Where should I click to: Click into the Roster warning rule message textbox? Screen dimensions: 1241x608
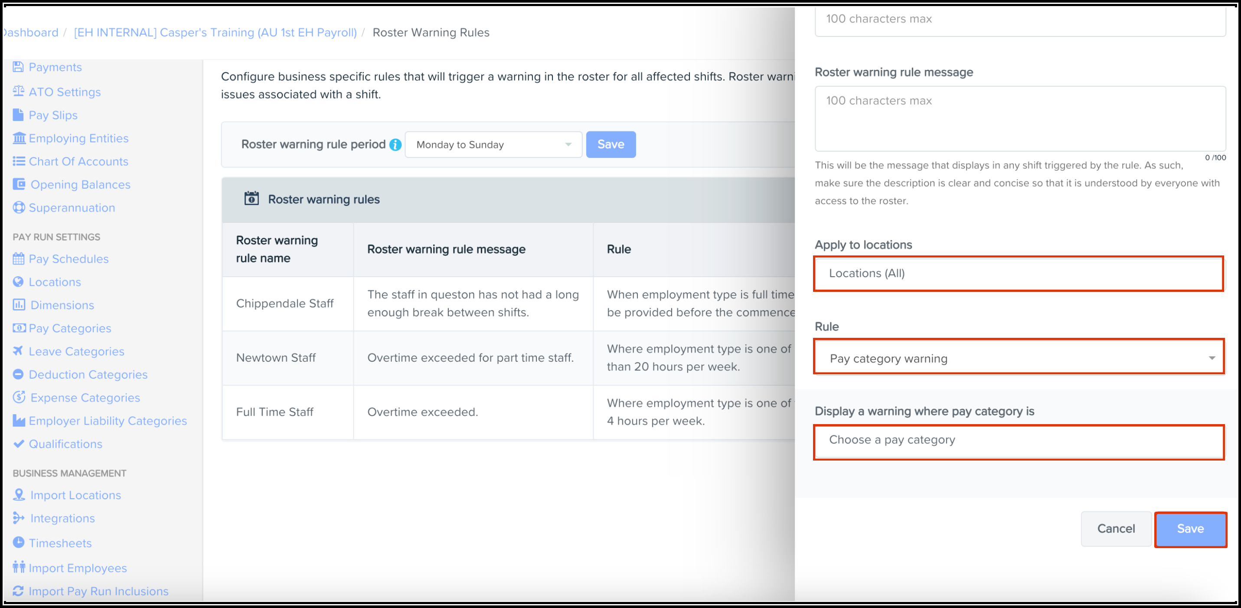[1019, 118]
